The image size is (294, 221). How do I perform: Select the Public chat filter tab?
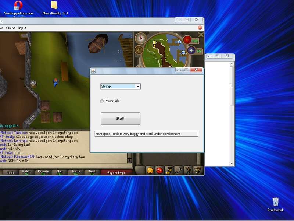tap(27, 172)
